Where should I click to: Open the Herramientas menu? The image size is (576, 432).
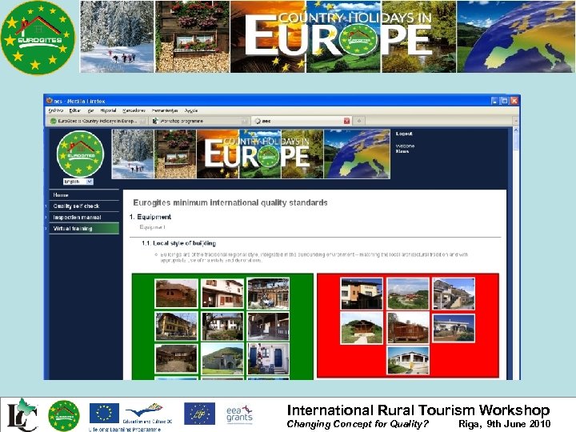point(165,110)
